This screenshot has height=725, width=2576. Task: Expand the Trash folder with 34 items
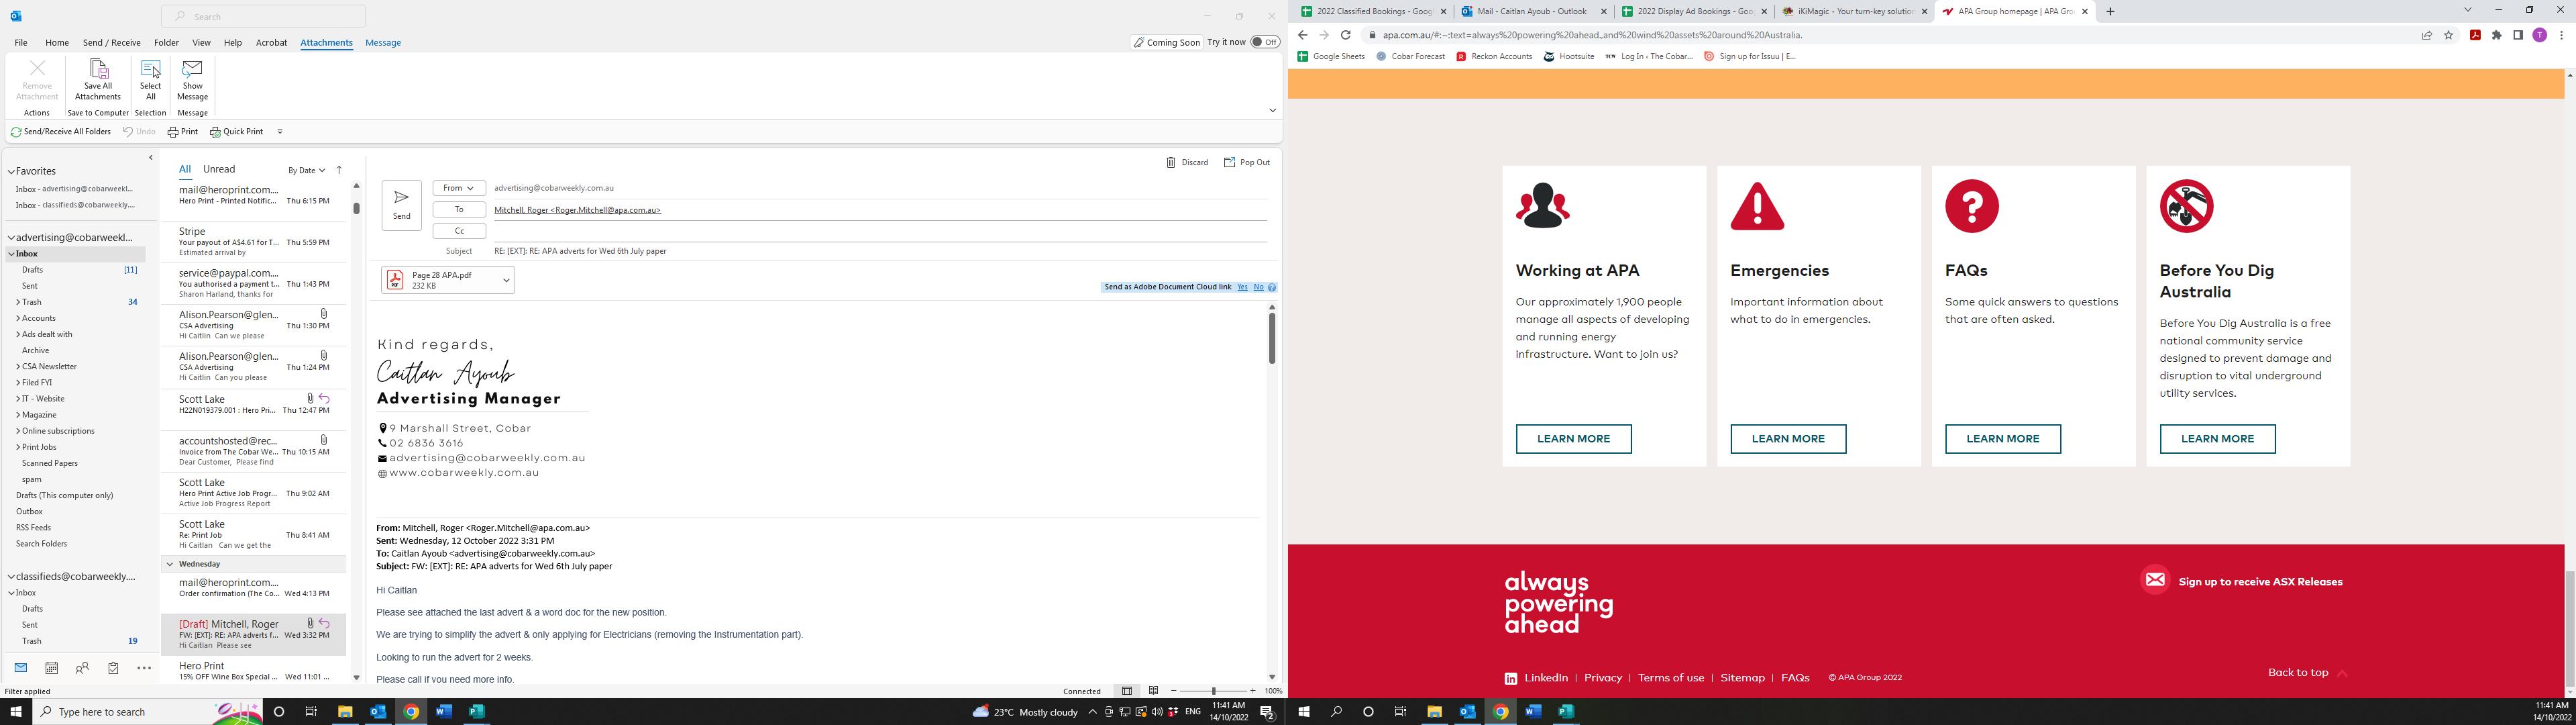tap(18, 301)
